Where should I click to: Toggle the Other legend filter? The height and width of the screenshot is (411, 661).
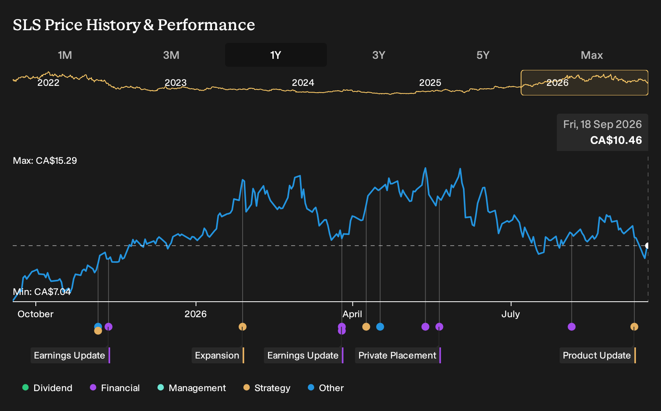[325, 388]
